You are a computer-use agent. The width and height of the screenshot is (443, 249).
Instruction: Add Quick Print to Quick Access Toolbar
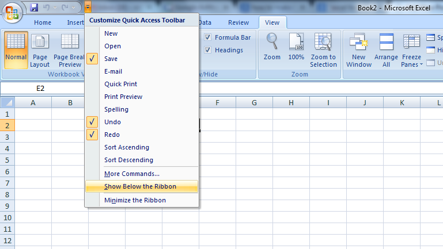click(142, 84)
